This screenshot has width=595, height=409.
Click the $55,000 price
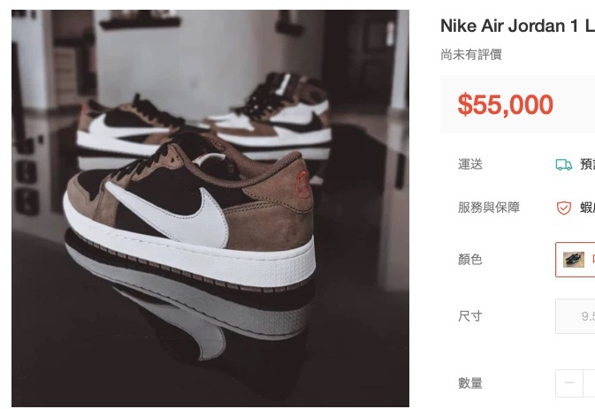coord(506,104)
